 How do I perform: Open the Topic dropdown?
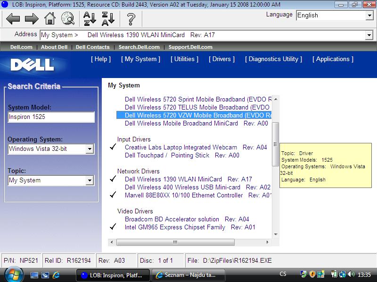90,180
